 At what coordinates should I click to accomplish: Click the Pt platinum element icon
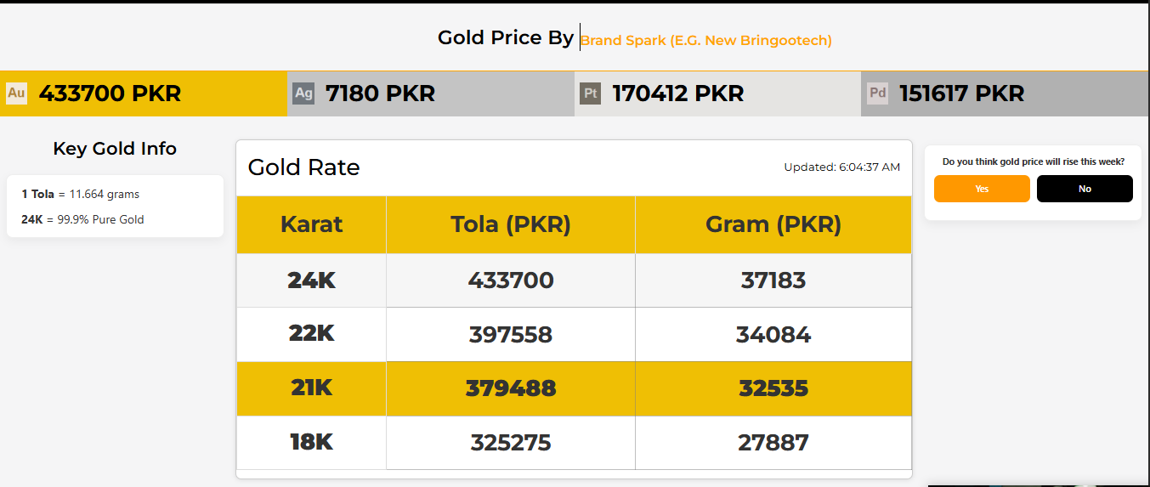coord(590,93)
